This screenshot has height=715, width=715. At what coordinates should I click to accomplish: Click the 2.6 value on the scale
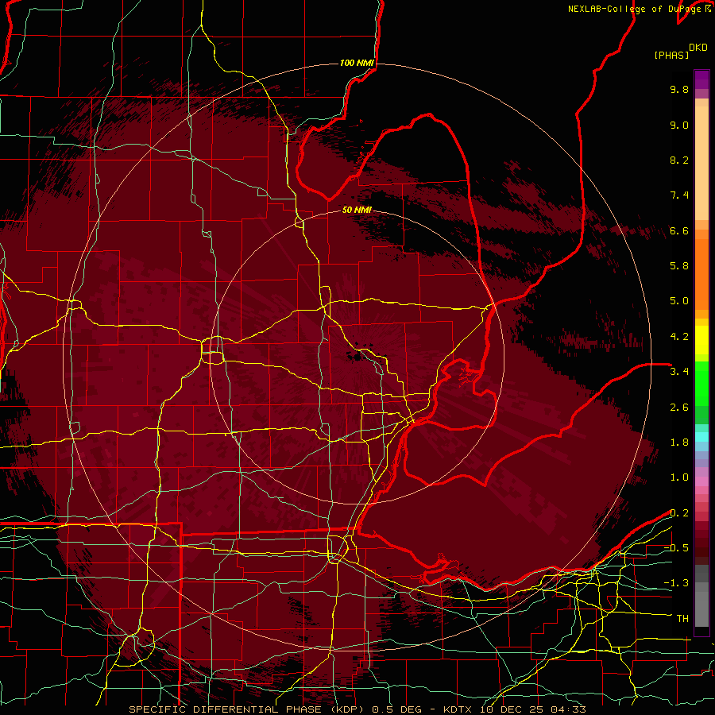pyautogui.click(x=679, y=408)
